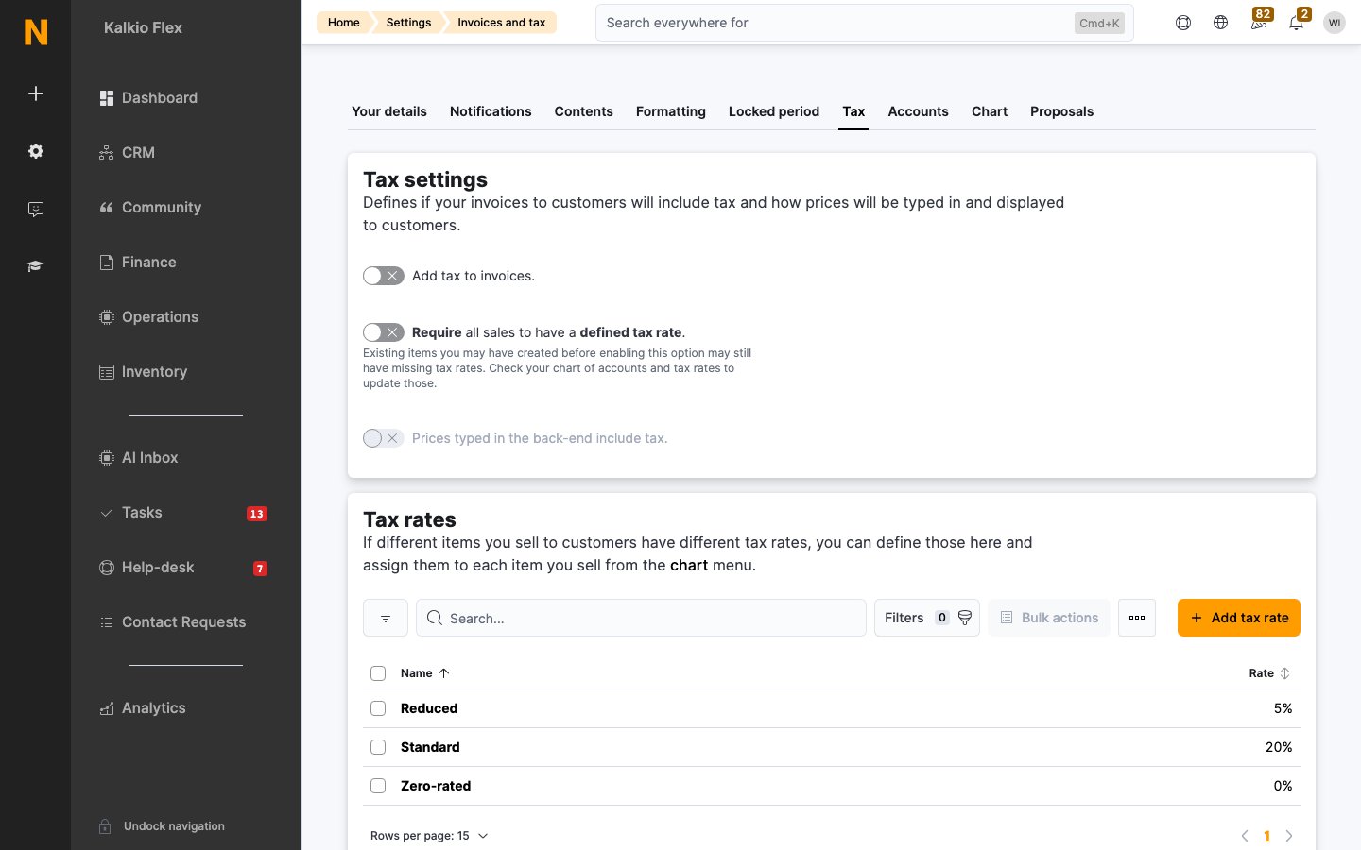
Task: Click the graduation cap learning icon
Action: (x=36, y=266)
